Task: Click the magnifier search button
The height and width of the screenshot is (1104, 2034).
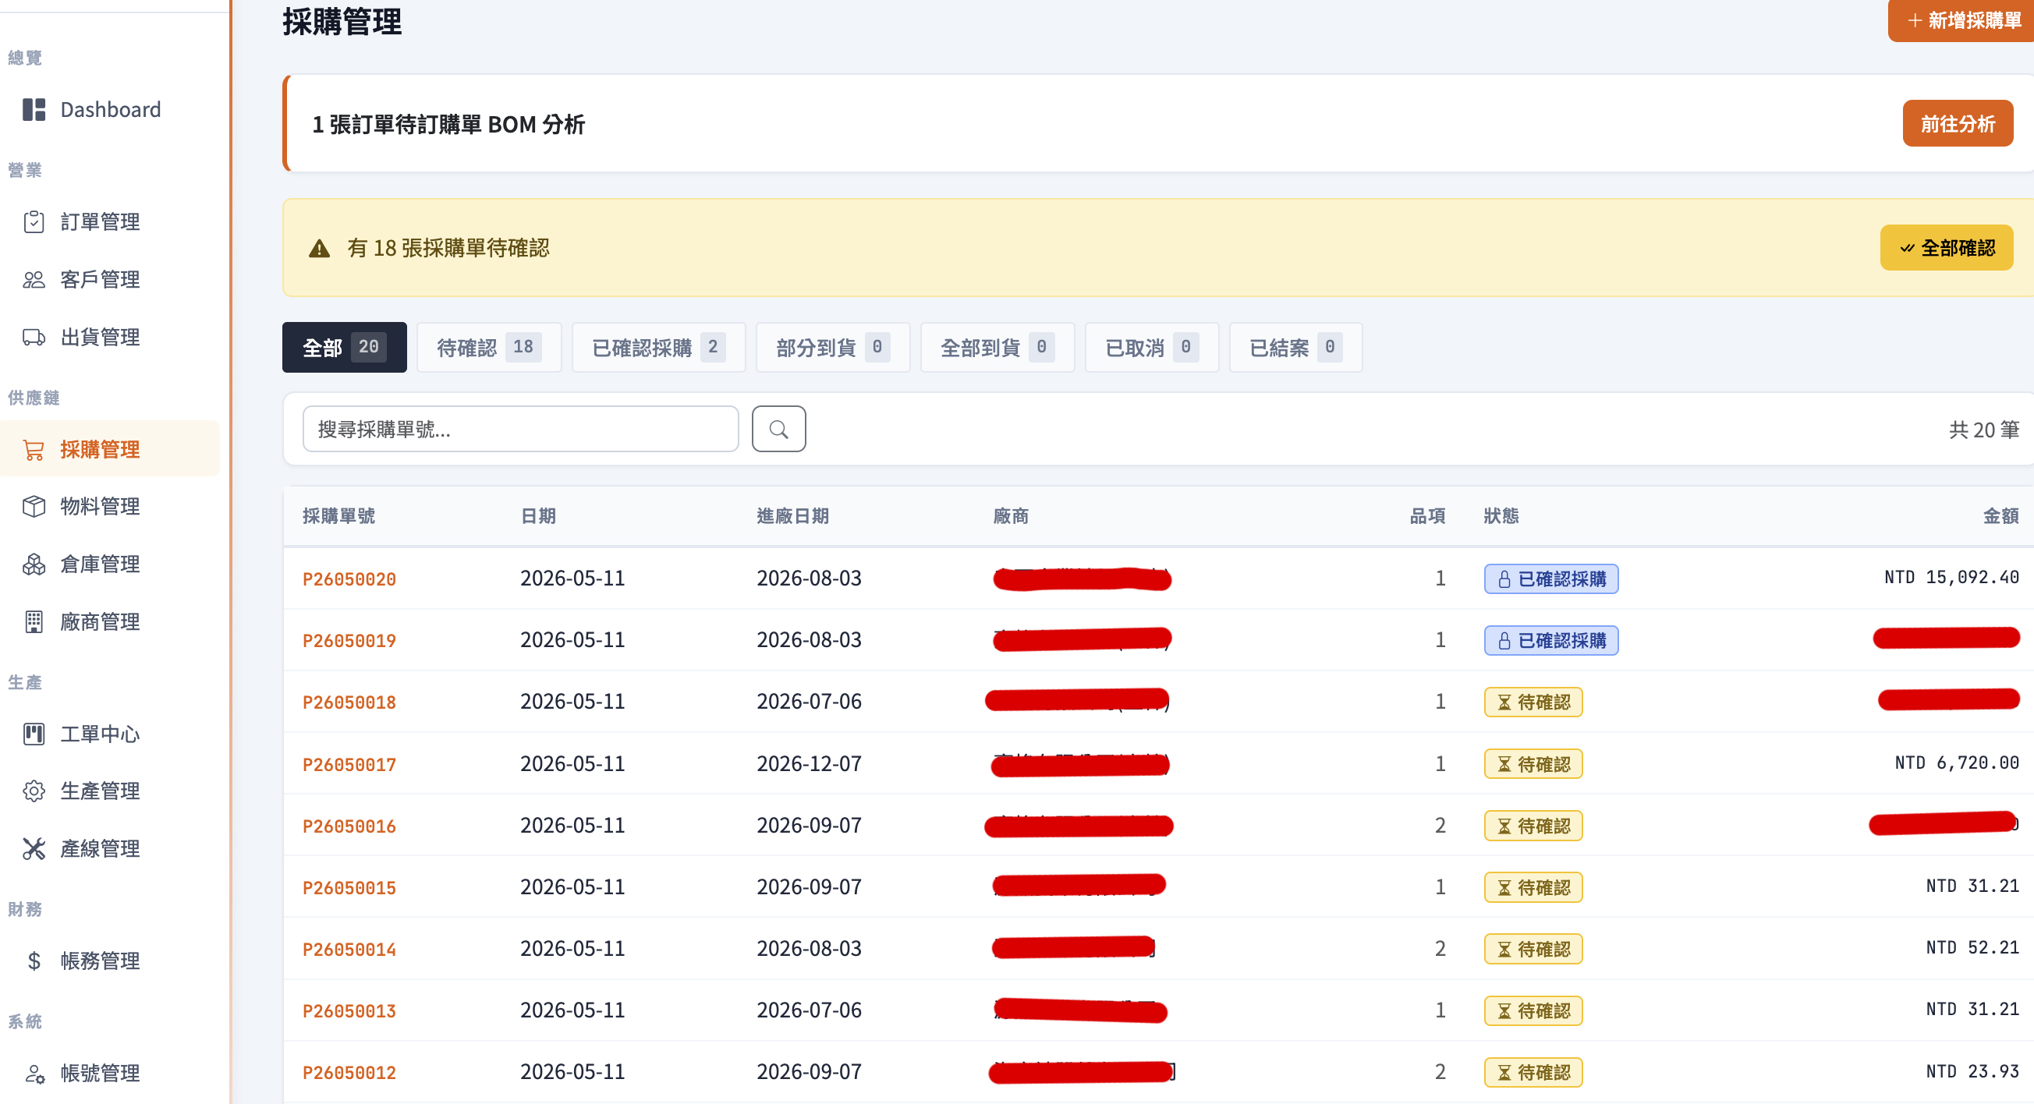Action: coord(778,430)
